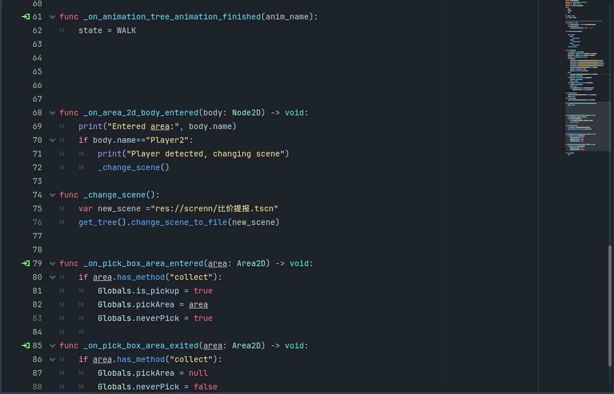This screenshot has width=614, height=394.
Task: Open the get_tree symbol definition
Action: pos(97,222)
